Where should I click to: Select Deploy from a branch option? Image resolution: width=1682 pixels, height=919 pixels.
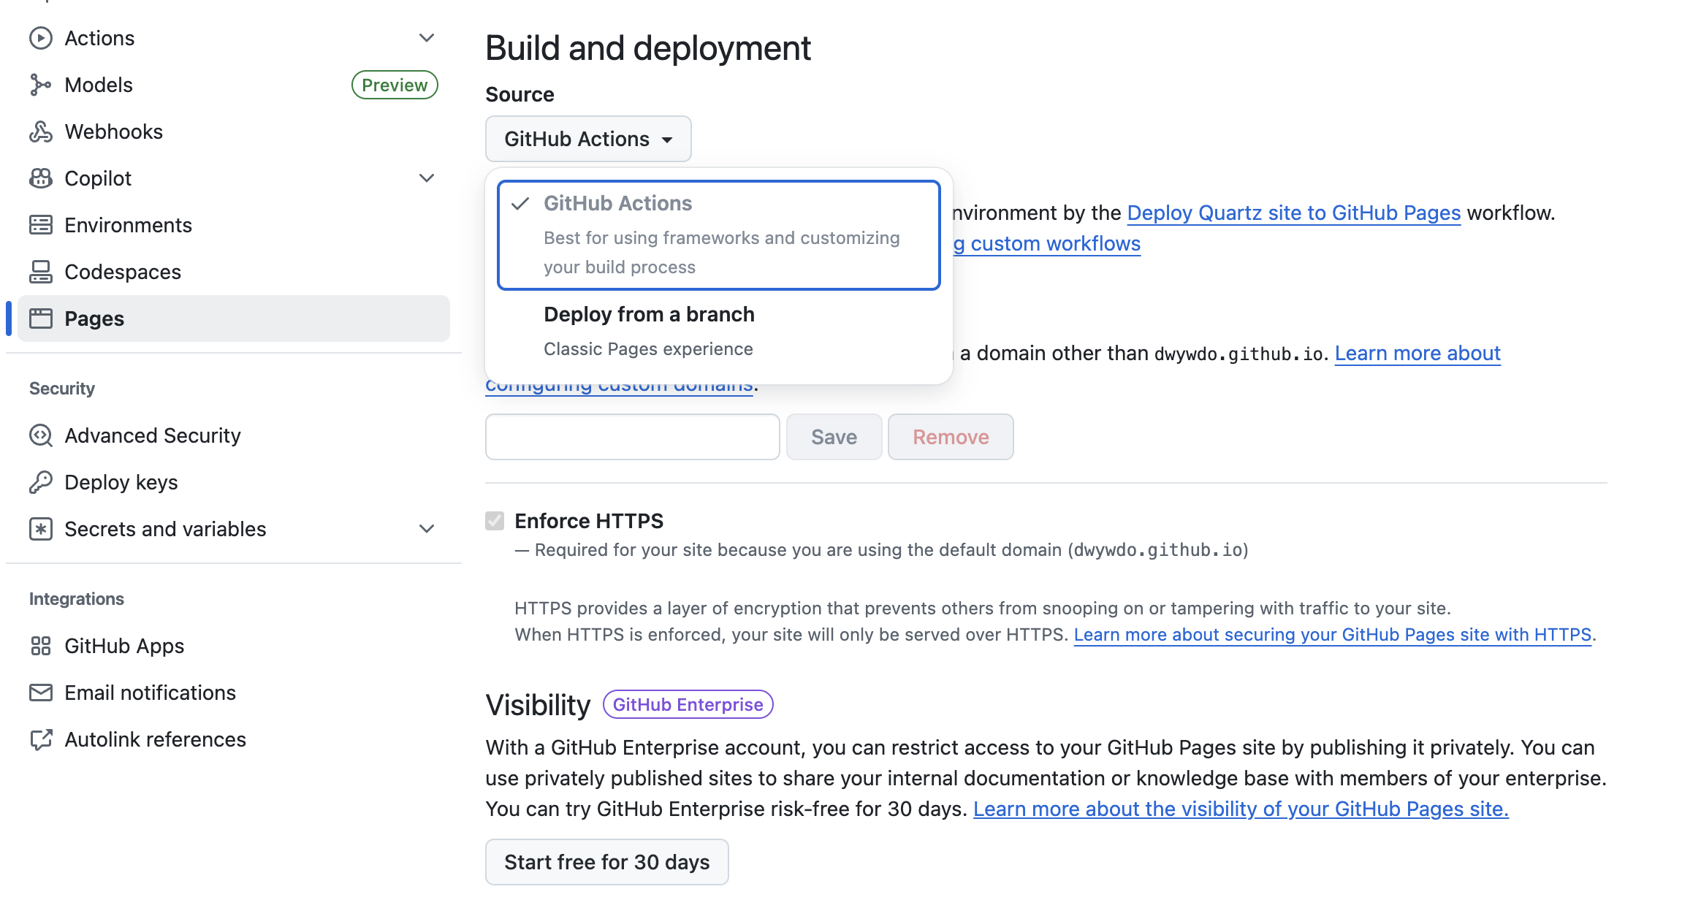[x=719, y=332]
